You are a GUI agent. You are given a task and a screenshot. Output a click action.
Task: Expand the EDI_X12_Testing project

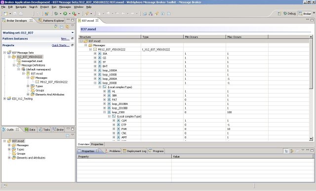[x=4, y=98]
